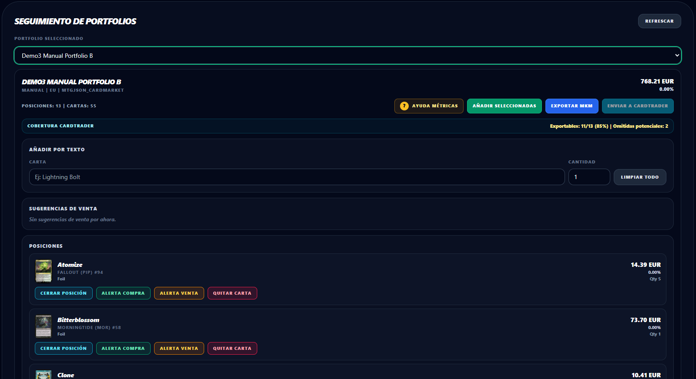Close the Atomize position
The height and width of the screenshot is (379, 696).
pyautogui.click(x=64, y=293)
